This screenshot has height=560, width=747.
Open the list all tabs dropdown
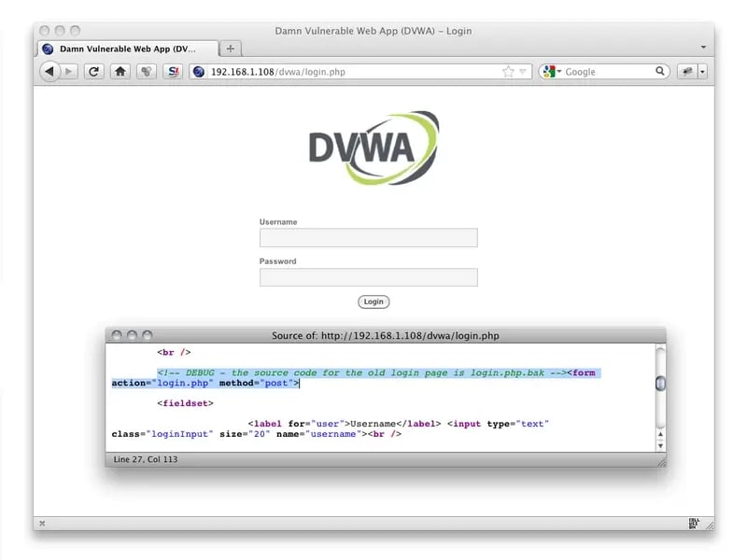(703, 47)
